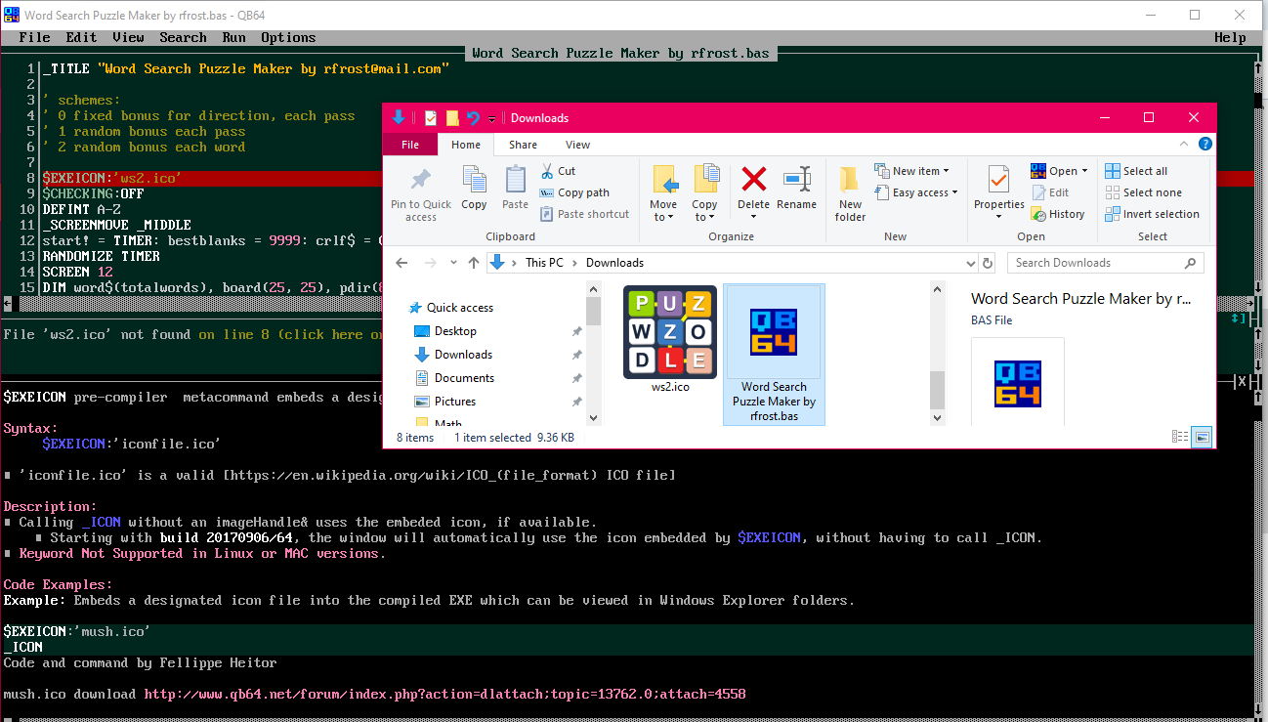The width and height of the screenshot is (1268, 722).
Task: Click the QB64 logo in IDE title bar
Action: [x=11, y=15]
